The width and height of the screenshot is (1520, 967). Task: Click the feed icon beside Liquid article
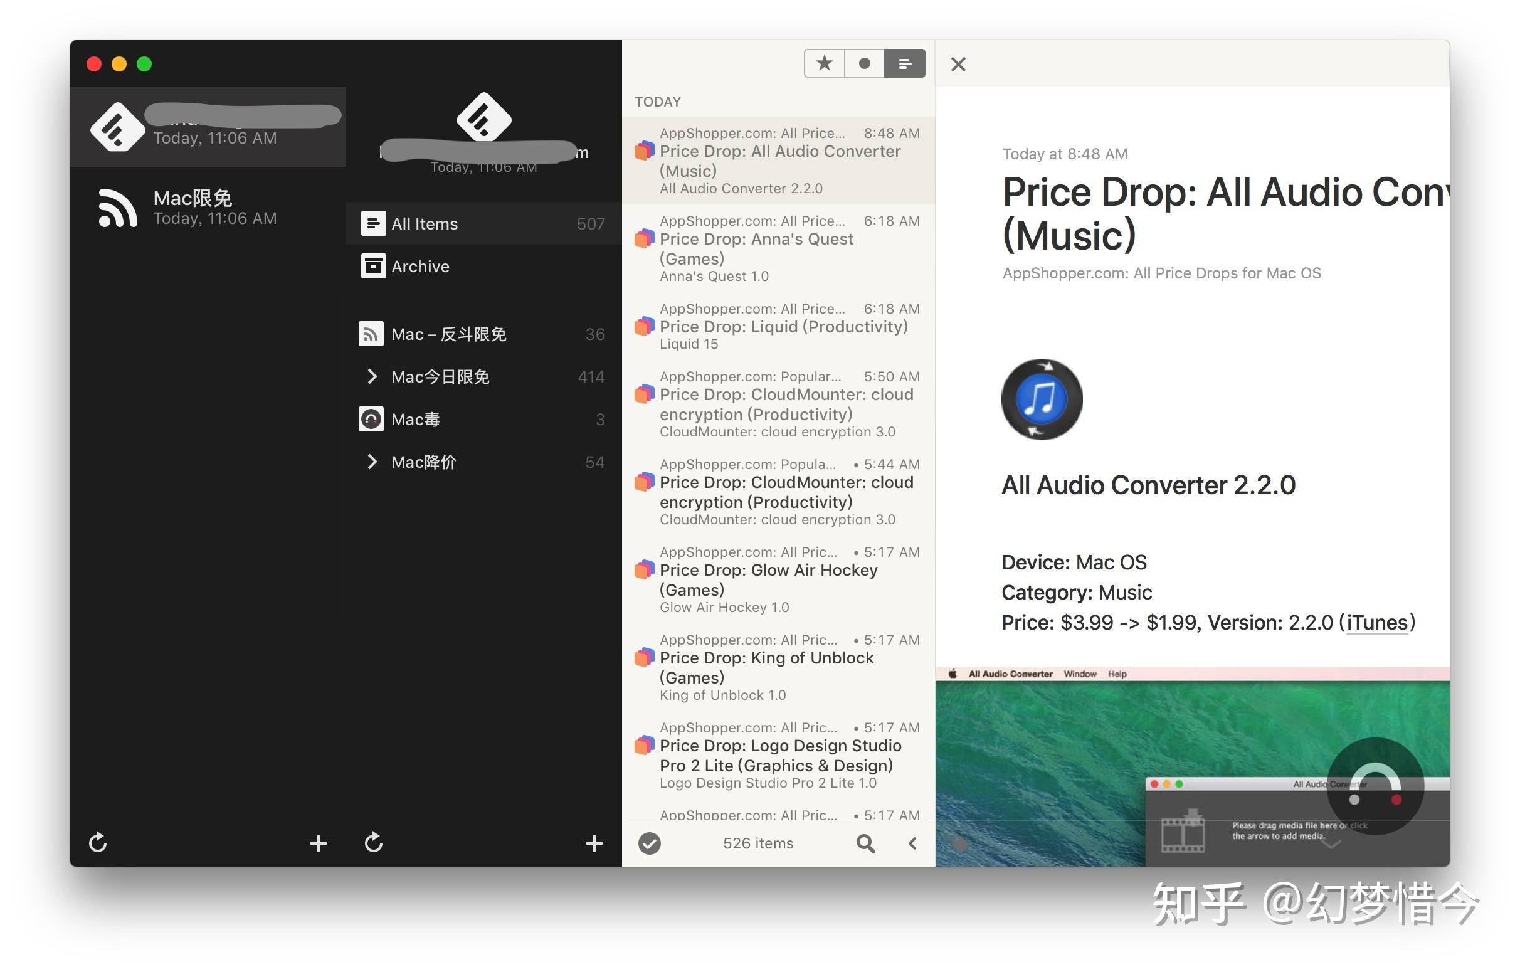[x=644, y=326]
